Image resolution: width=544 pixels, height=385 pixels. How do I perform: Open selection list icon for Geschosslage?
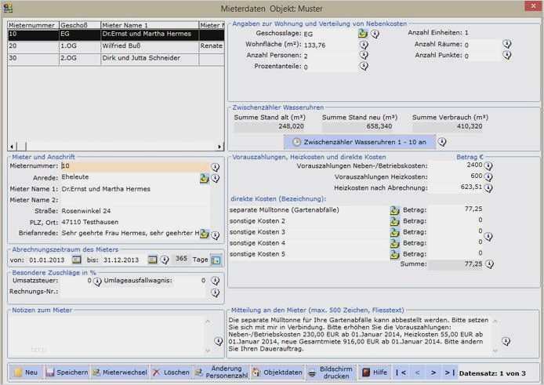[x=363, y=34]
